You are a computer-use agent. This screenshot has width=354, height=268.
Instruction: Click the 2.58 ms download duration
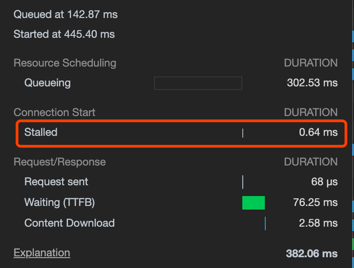click(318, 223)
